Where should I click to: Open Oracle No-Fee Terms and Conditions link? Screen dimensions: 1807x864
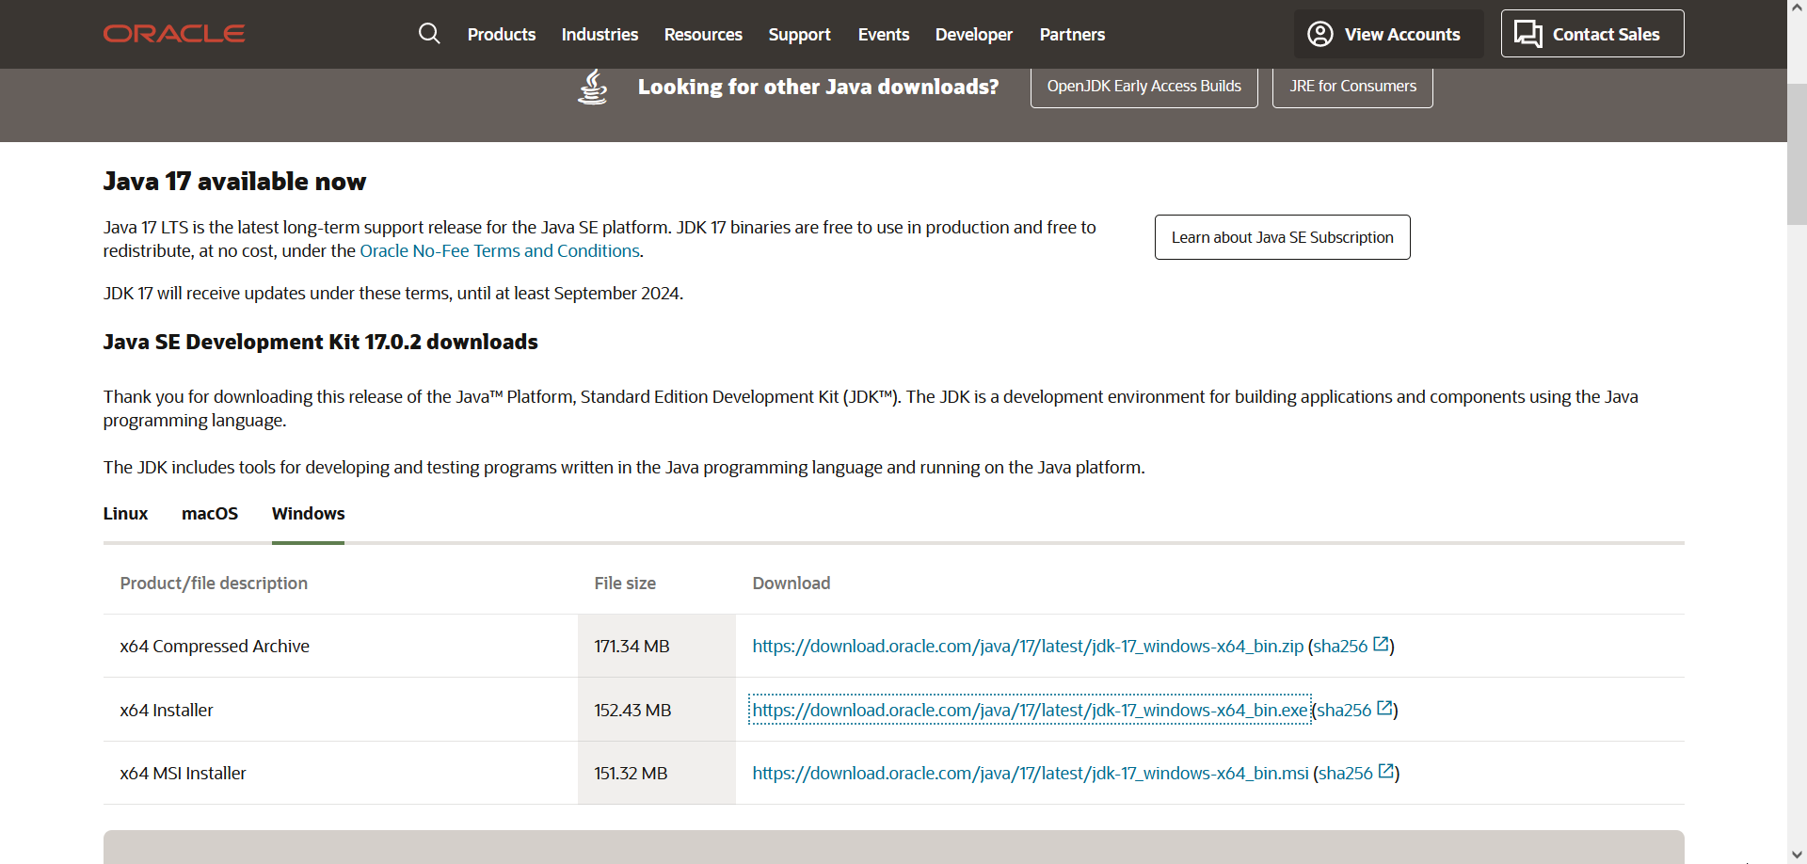click(500, 251)
